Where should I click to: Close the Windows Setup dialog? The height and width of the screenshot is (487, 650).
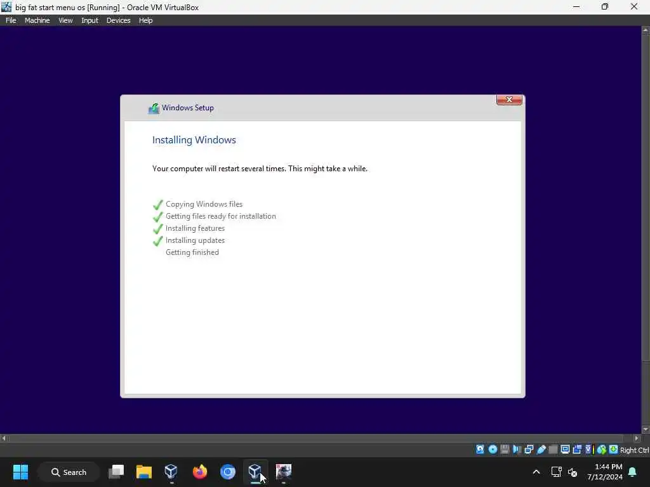coord(509,100)
